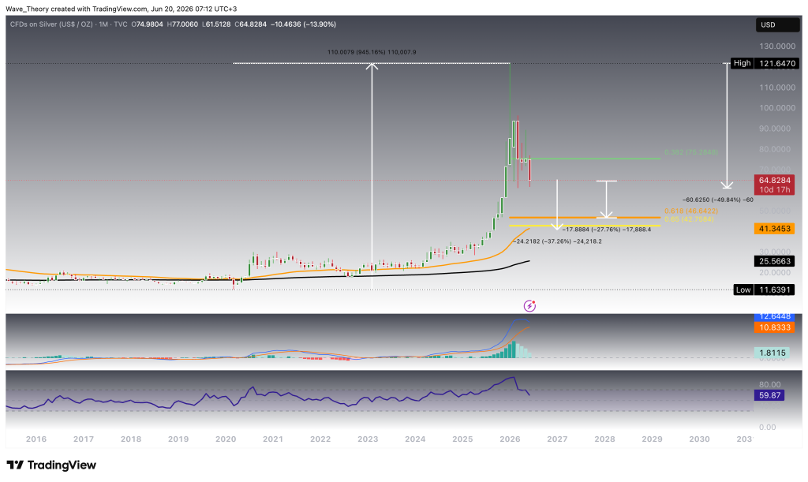The image size is (808, 482).
Task: Select the yellow 0.65 (42.7584) Fibonacci label
Action: (x=689, y=219)
